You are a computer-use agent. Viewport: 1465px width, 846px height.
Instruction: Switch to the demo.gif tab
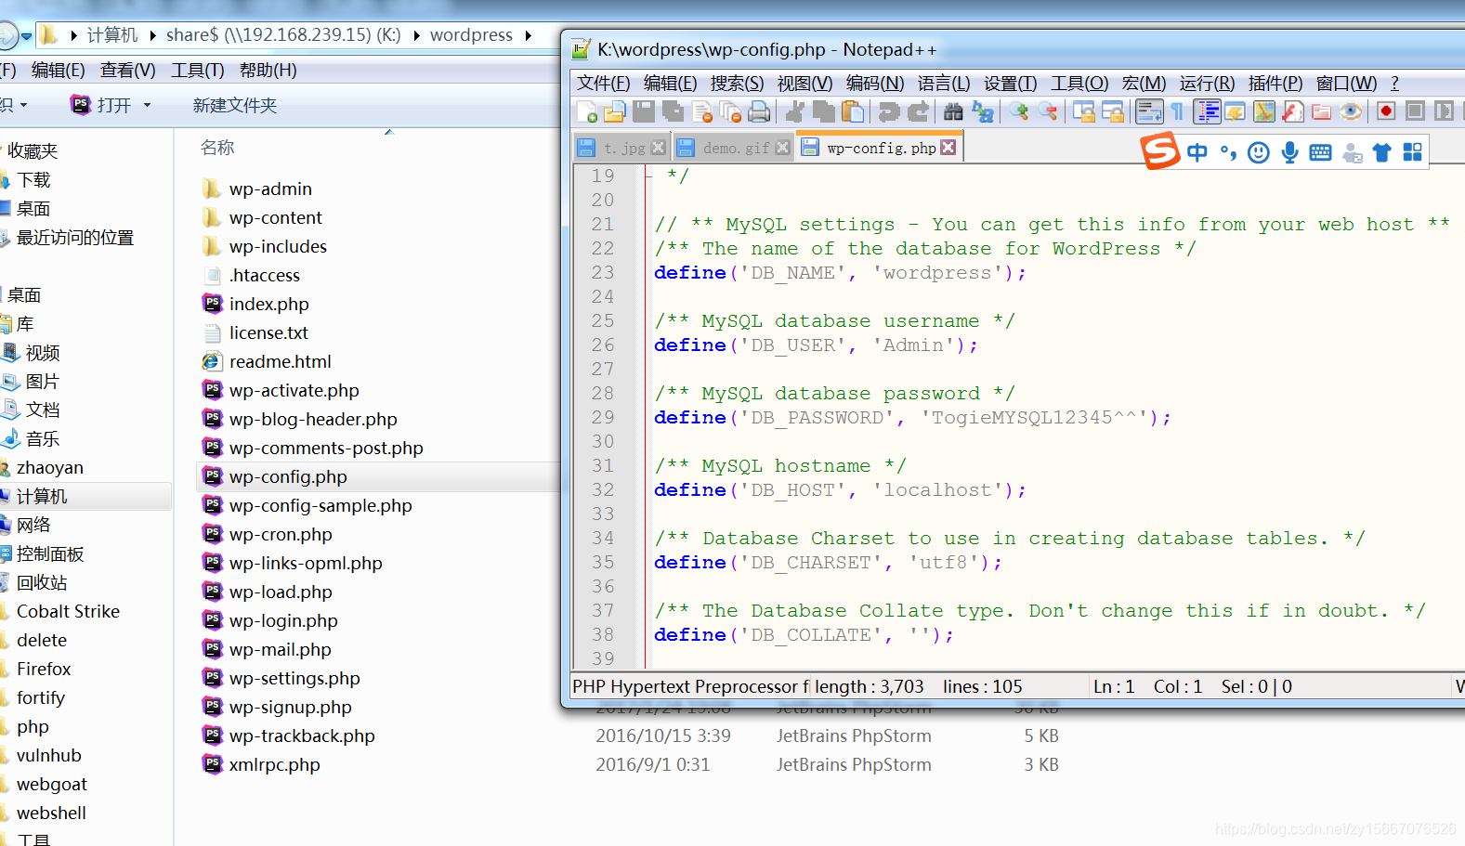tap(735, 148)
